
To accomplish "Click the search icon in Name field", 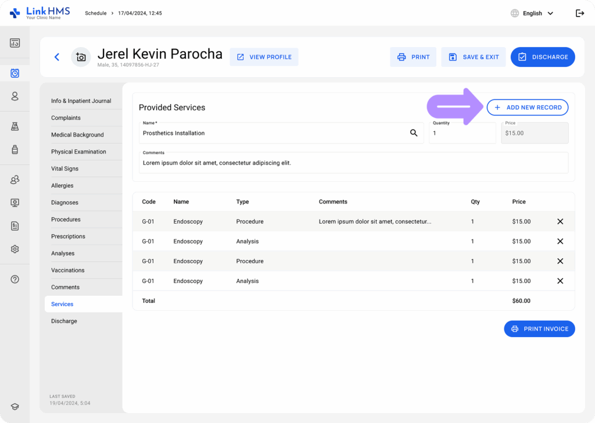I will tap(414, 133).
